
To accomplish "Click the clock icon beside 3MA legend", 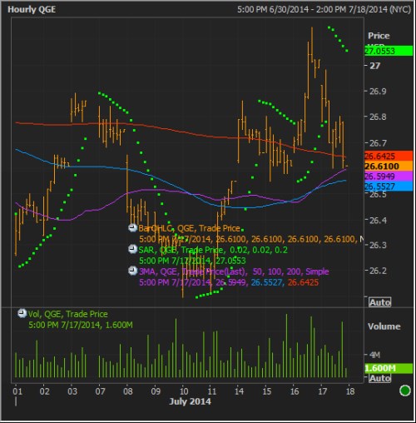I will pos(133,271).
